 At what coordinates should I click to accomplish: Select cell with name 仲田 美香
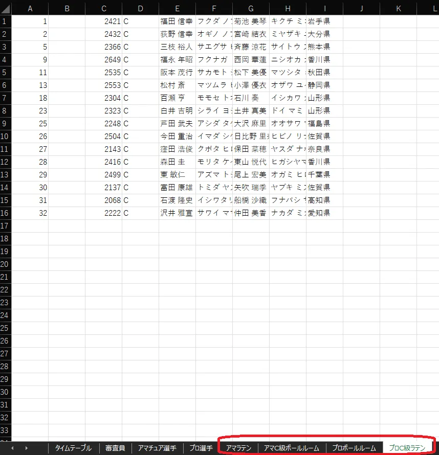tap(251, 213)
